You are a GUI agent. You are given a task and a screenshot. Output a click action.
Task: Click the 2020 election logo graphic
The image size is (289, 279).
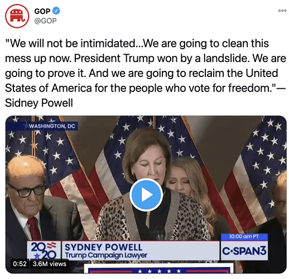click(x=44, y=250)
